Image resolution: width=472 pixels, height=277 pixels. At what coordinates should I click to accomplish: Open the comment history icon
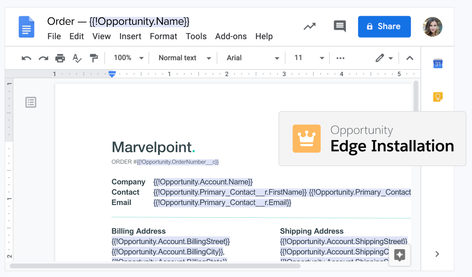click(340, 27)
